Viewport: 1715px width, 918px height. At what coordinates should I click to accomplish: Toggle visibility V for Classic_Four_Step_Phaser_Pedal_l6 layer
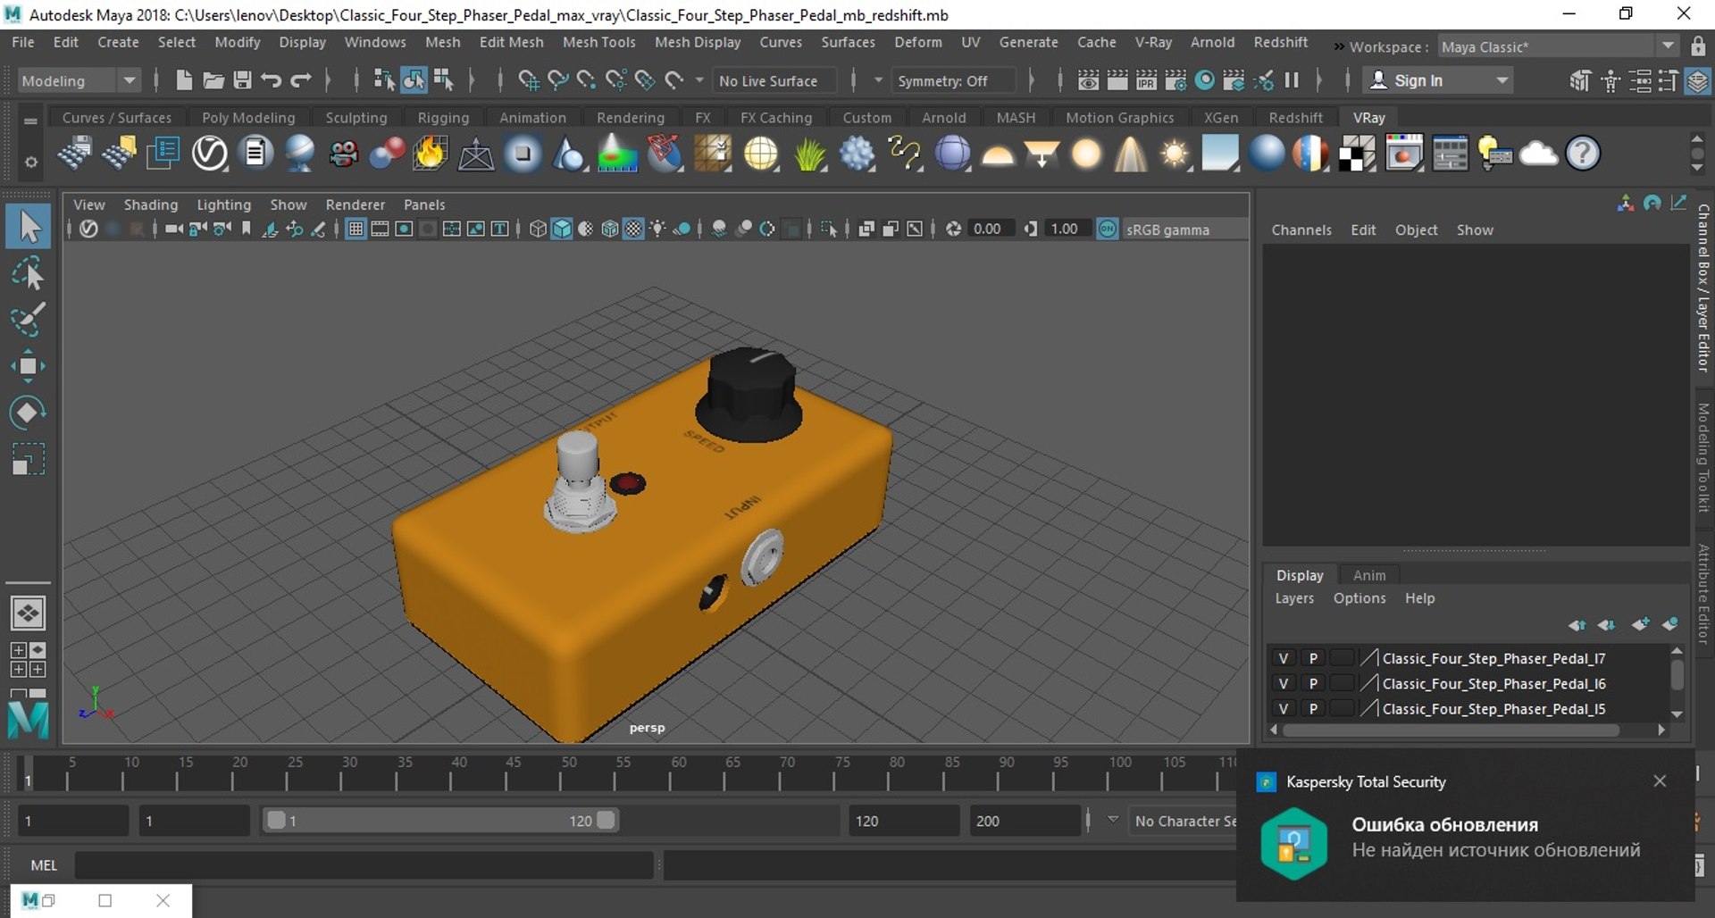coord(1284,683)
